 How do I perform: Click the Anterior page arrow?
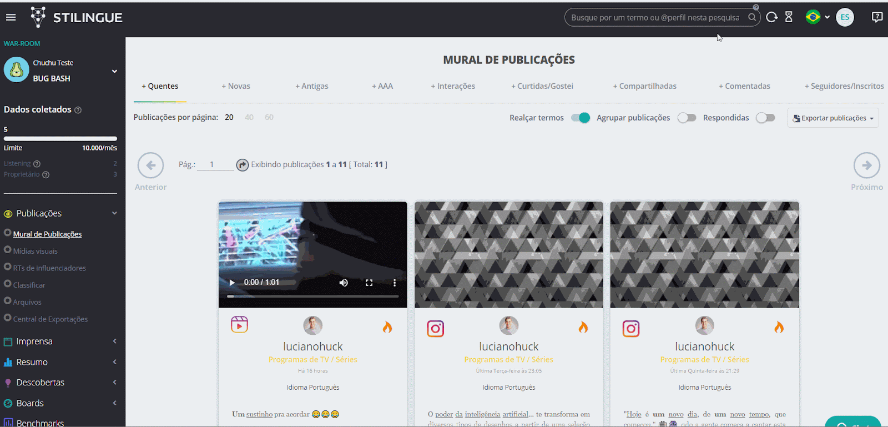pyautogui.click(x=150, y=165)
